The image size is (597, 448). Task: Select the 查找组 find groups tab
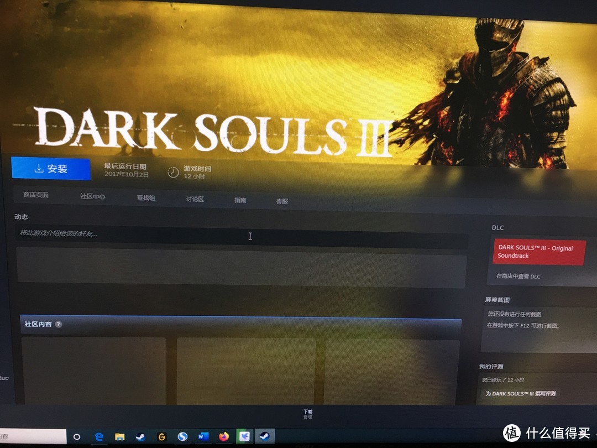[x=146, y=198]
